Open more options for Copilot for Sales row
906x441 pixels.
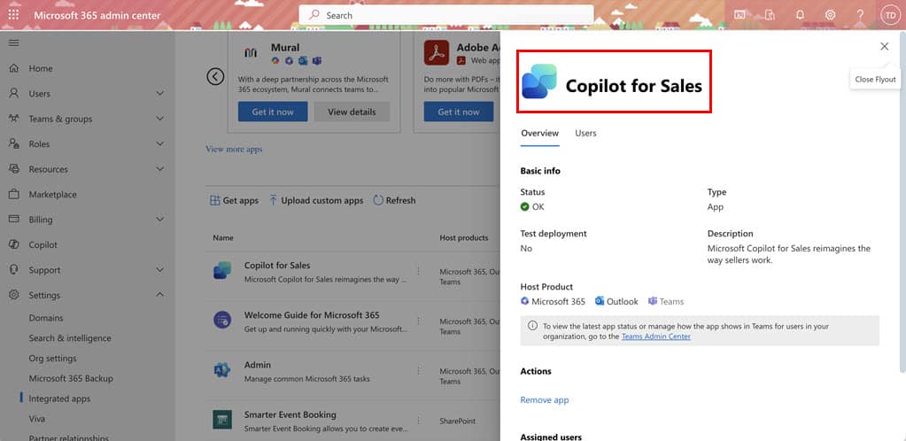pos(419,270)
